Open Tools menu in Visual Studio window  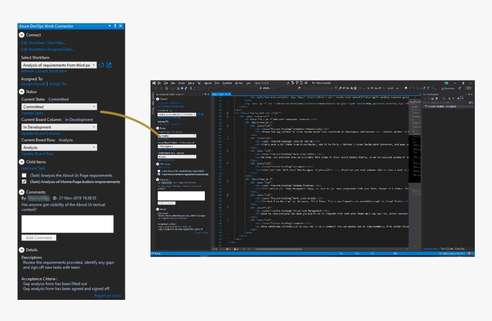click(x=216, y=83)
